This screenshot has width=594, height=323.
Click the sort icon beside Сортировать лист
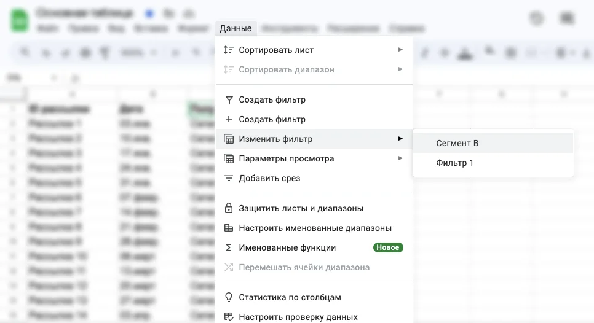click(x=229, y=50)
